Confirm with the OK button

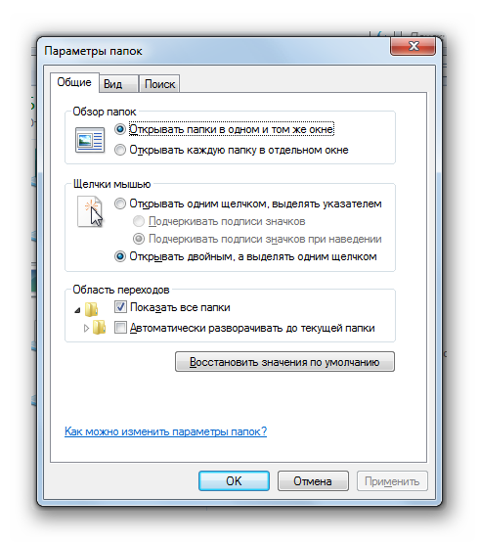pyautogui.click(x=234, y=480)
